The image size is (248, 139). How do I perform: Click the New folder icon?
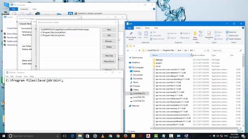click(x=195, y=34)
